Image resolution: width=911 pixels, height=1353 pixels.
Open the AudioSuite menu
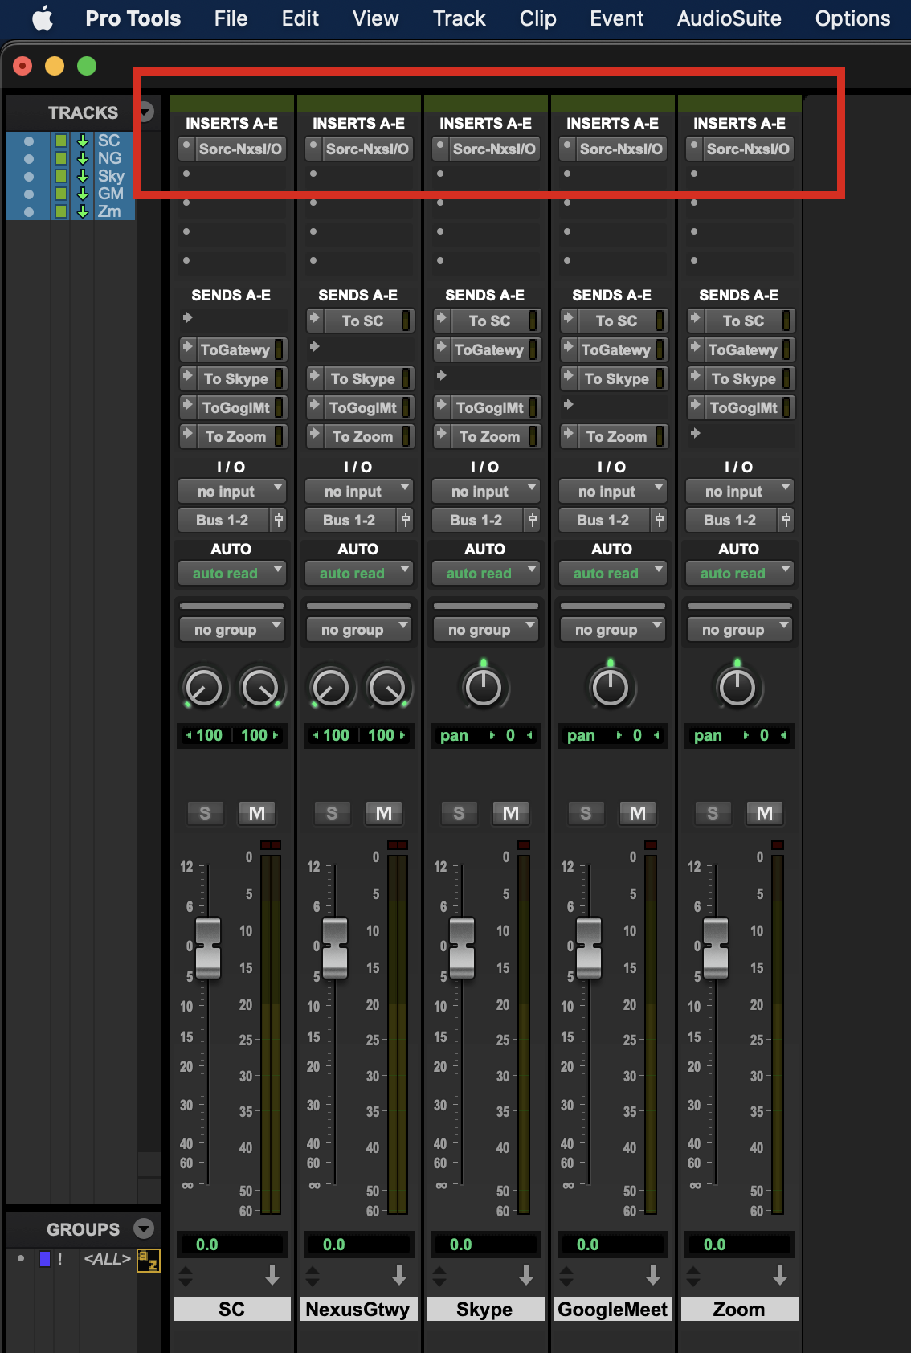point(729,18)
